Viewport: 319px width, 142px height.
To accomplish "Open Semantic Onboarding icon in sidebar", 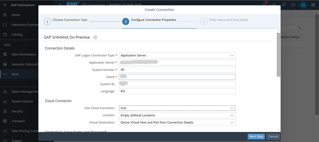I will [x=5, y=64].
